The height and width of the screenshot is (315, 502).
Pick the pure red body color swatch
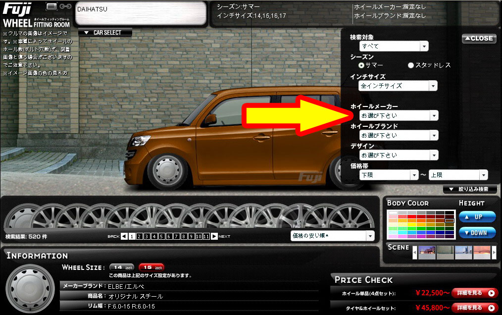412,217
